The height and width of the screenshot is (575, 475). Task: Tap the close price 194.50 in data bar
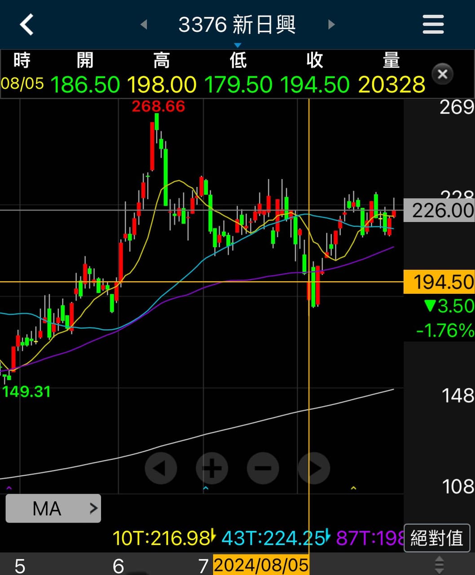point(315,84)
